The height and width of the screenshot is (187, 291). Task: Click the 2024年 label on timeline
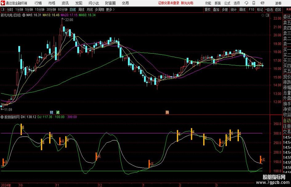pyautogui.click(x=6, y=185)
